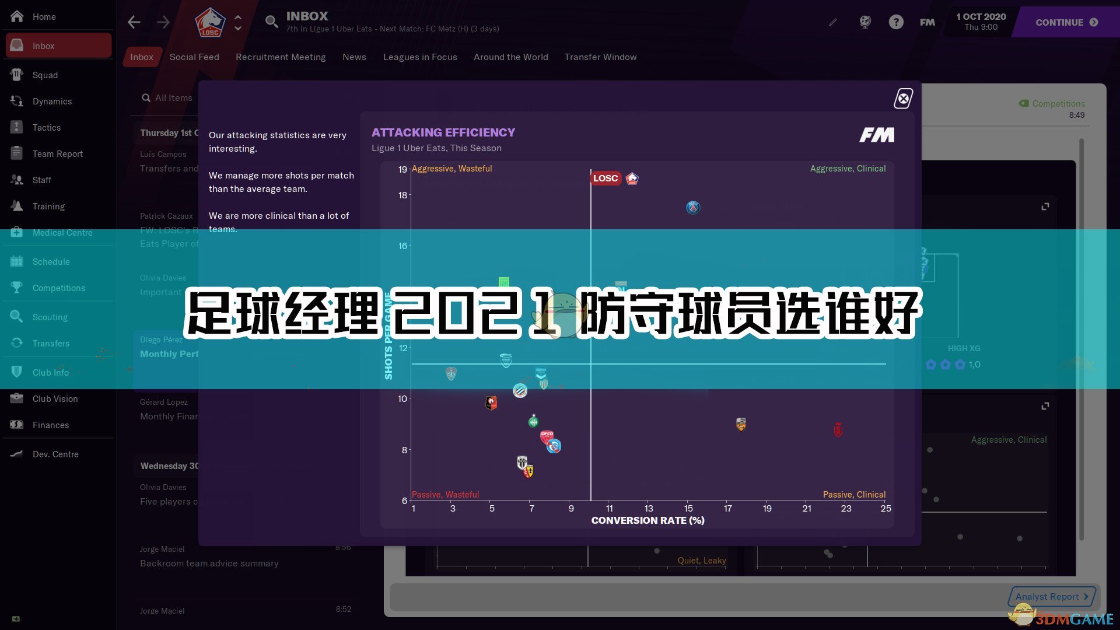Screen dimensions: 1120x630
Task: Select the LOSC marker on the chart
Action: (x=632, y=178)
